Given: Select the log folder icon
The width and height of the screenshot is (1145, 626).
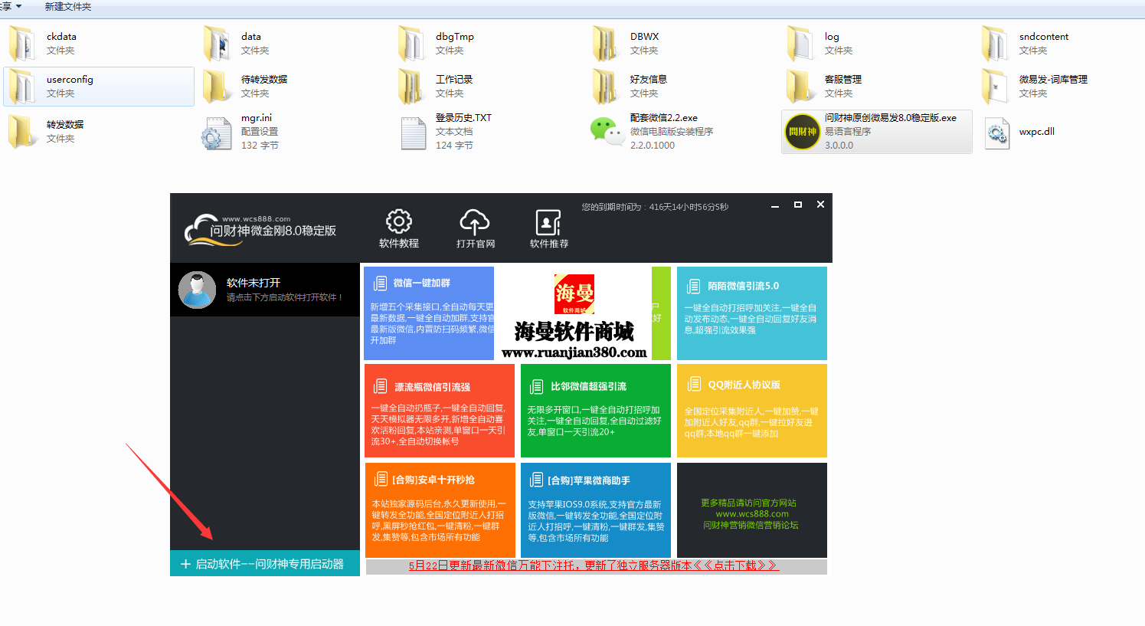Looking at the screenshot, I should point(800,43).
